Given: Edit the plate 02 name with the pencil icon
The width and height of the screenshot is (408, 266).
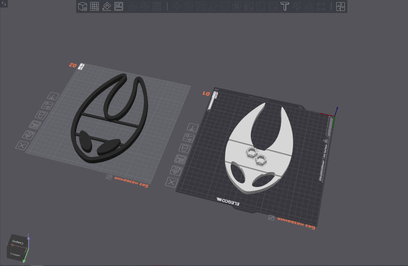Looking at the screenshot, I should point(109,177).
